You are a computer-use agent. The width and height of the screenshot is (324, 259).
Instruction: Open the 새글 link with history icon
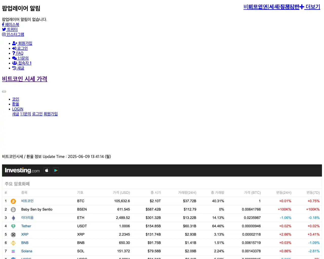tap(18, 68)
